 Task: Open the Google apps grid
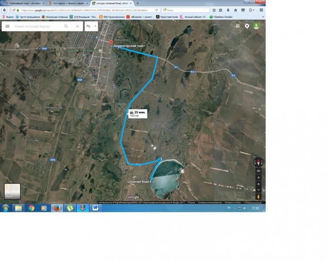click(238, 26)
